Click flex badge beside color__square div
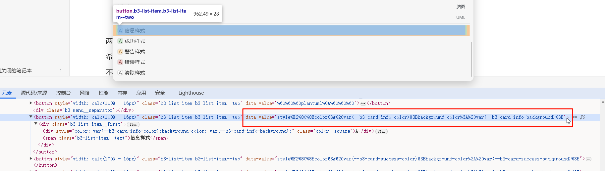 click(381, 132)
